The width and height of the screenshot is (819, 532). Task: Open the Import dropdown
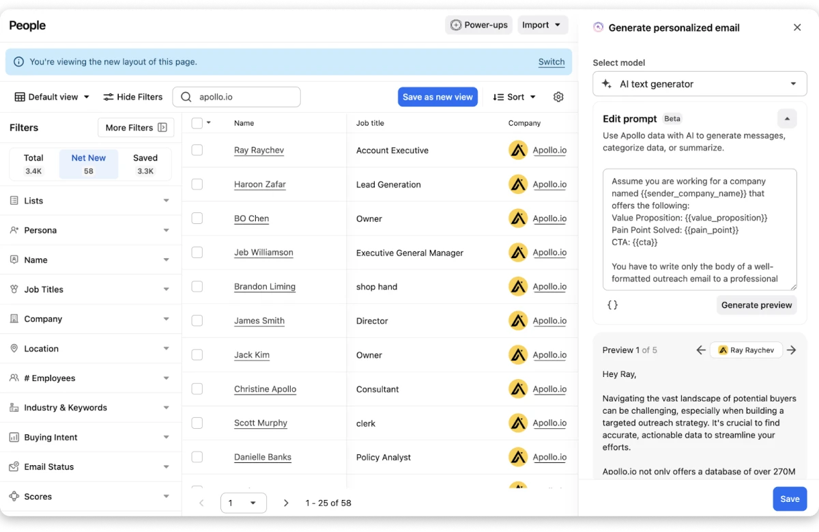(543, 25)
